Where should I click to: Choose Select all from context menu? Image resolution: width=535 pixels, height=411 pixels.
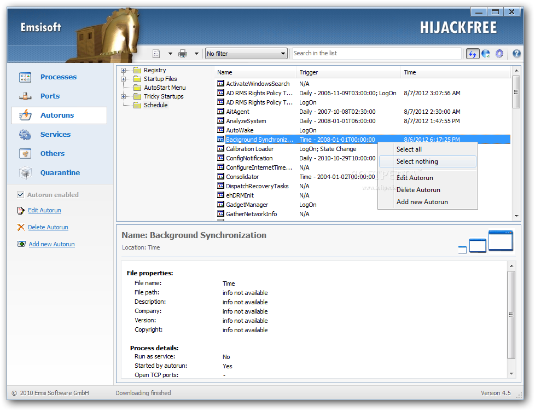(x=428, y=149)
